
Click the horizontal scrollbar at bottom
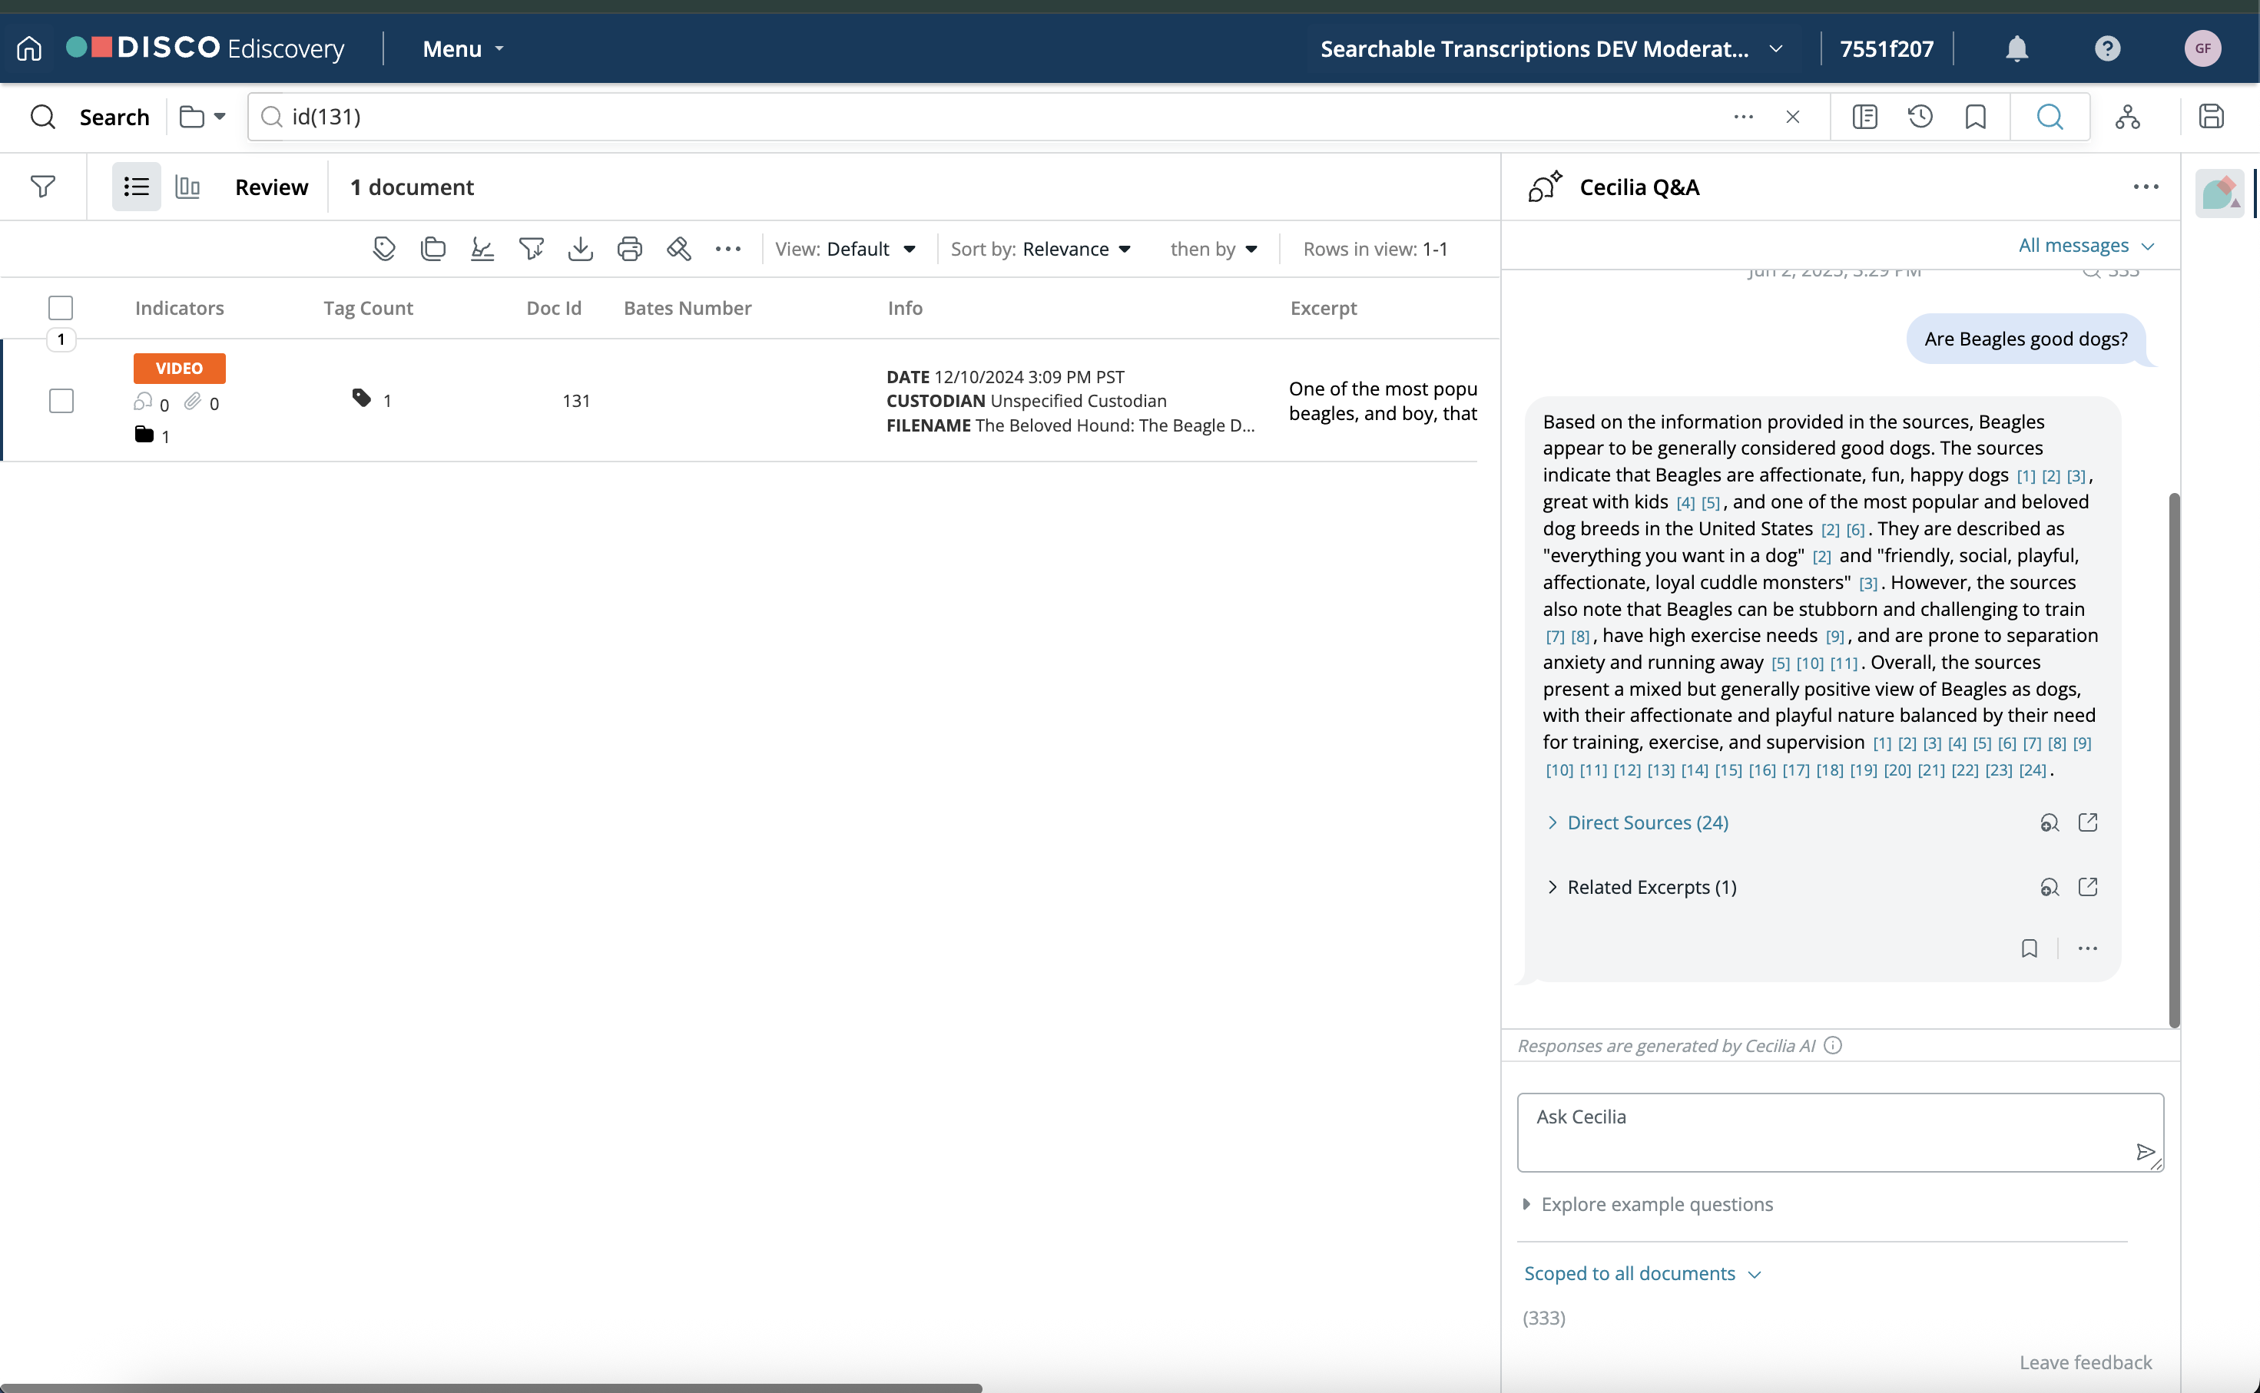(491, 1388)
